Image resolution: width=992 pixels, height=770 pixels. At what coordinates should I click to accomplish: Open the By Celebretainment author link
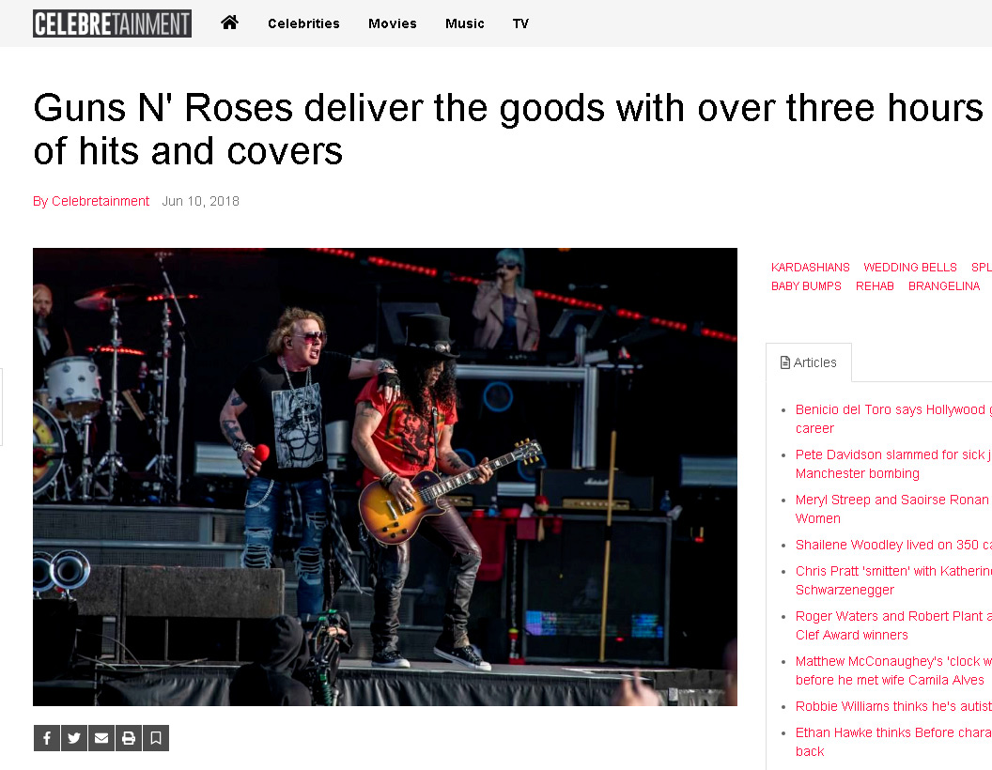(91, 201)
